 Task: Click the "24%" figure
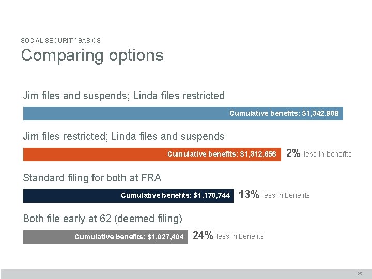tap(203, 236)
